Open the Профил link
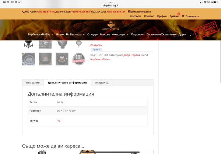Image resolution: width=221 pixels, height=154 pixels. 162,16
